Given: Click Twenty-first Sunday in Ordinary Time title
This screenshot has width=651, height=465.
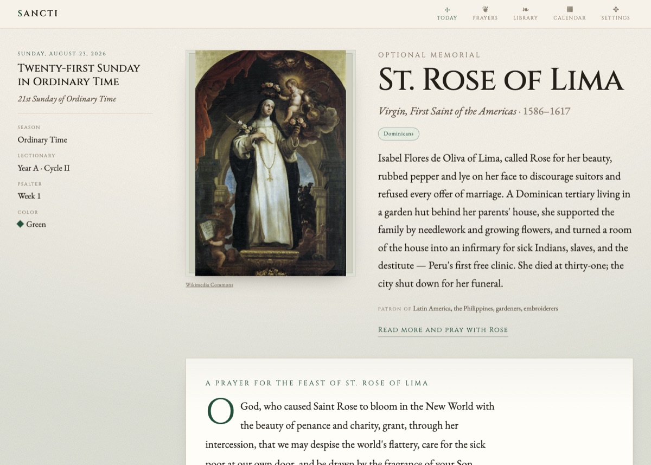Looking at the screenshot, I should [79, 75].
